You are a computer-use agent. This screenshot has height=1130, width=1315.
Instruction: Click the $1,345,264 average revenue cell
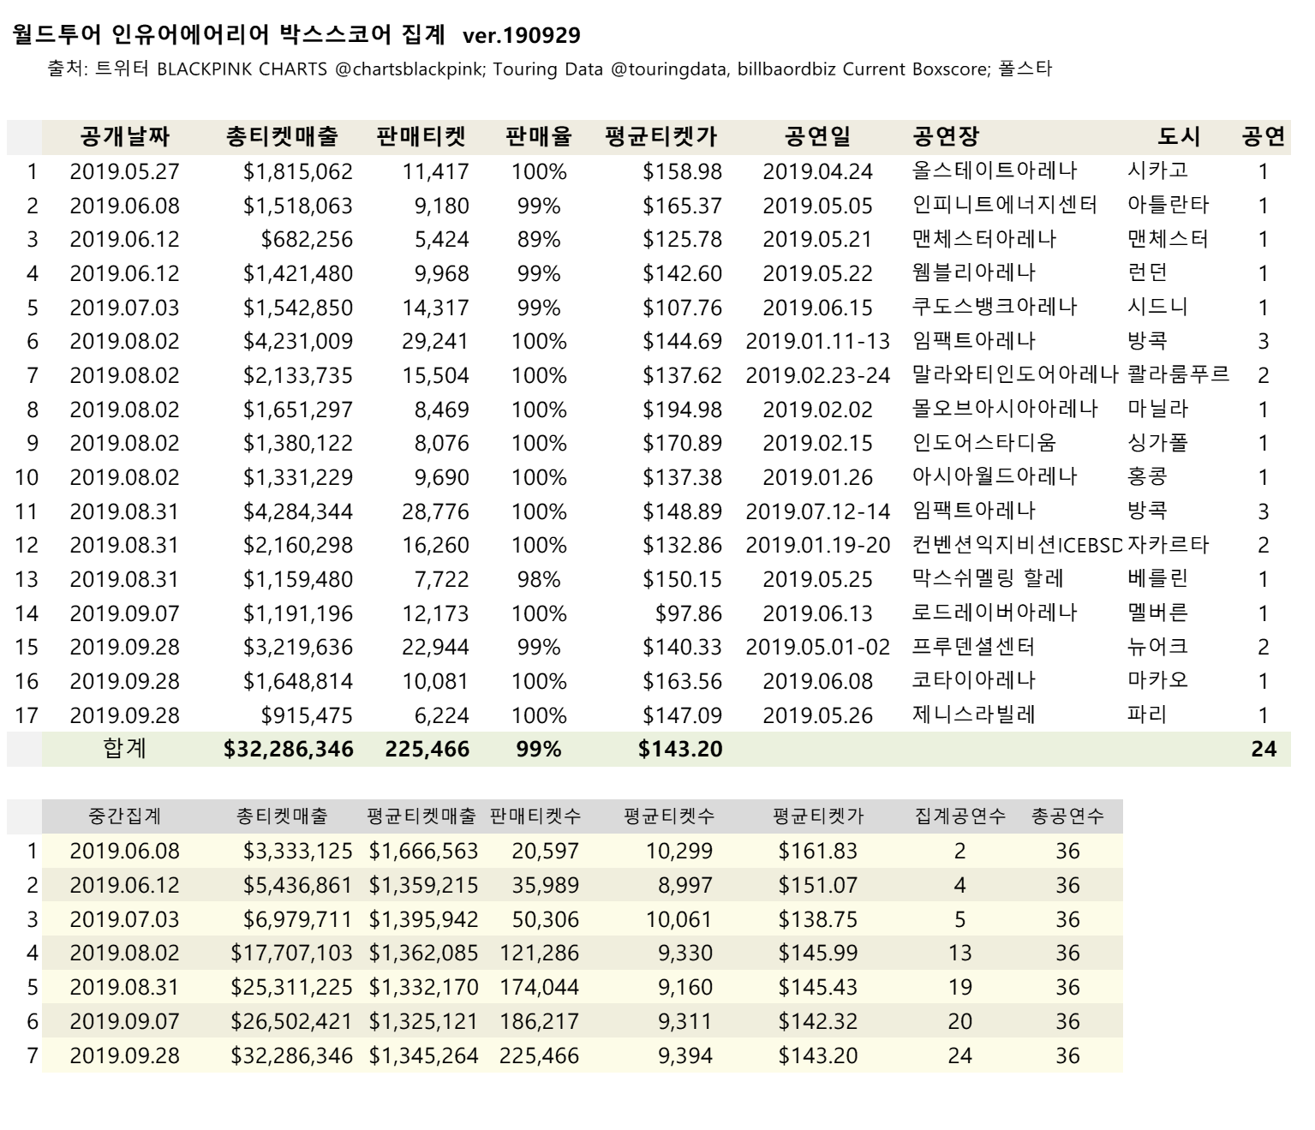click(x=424, y=1055)
